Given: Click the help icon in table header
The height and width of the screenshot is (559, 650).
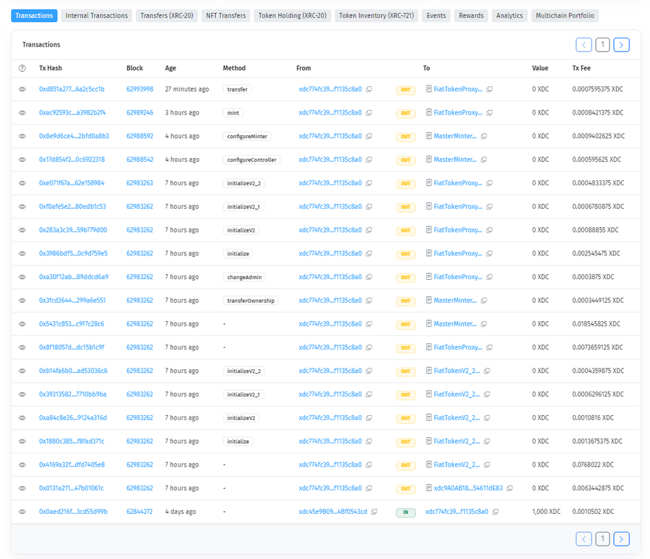Looking at the screenshot, I should (22, 68).
